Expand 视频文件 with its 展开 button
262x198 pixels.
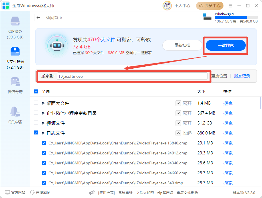[x=184, y=123]
